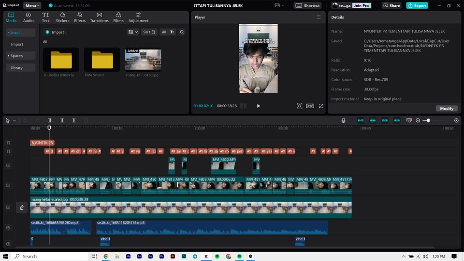
Task: Play the video preview
Action: point(258,106)
